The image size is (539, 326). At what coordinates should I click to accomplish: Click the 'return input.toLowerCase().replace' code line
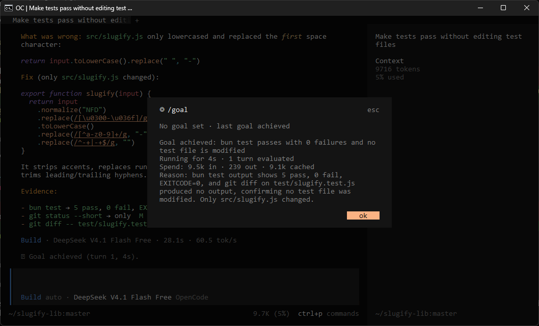(110, 61)
